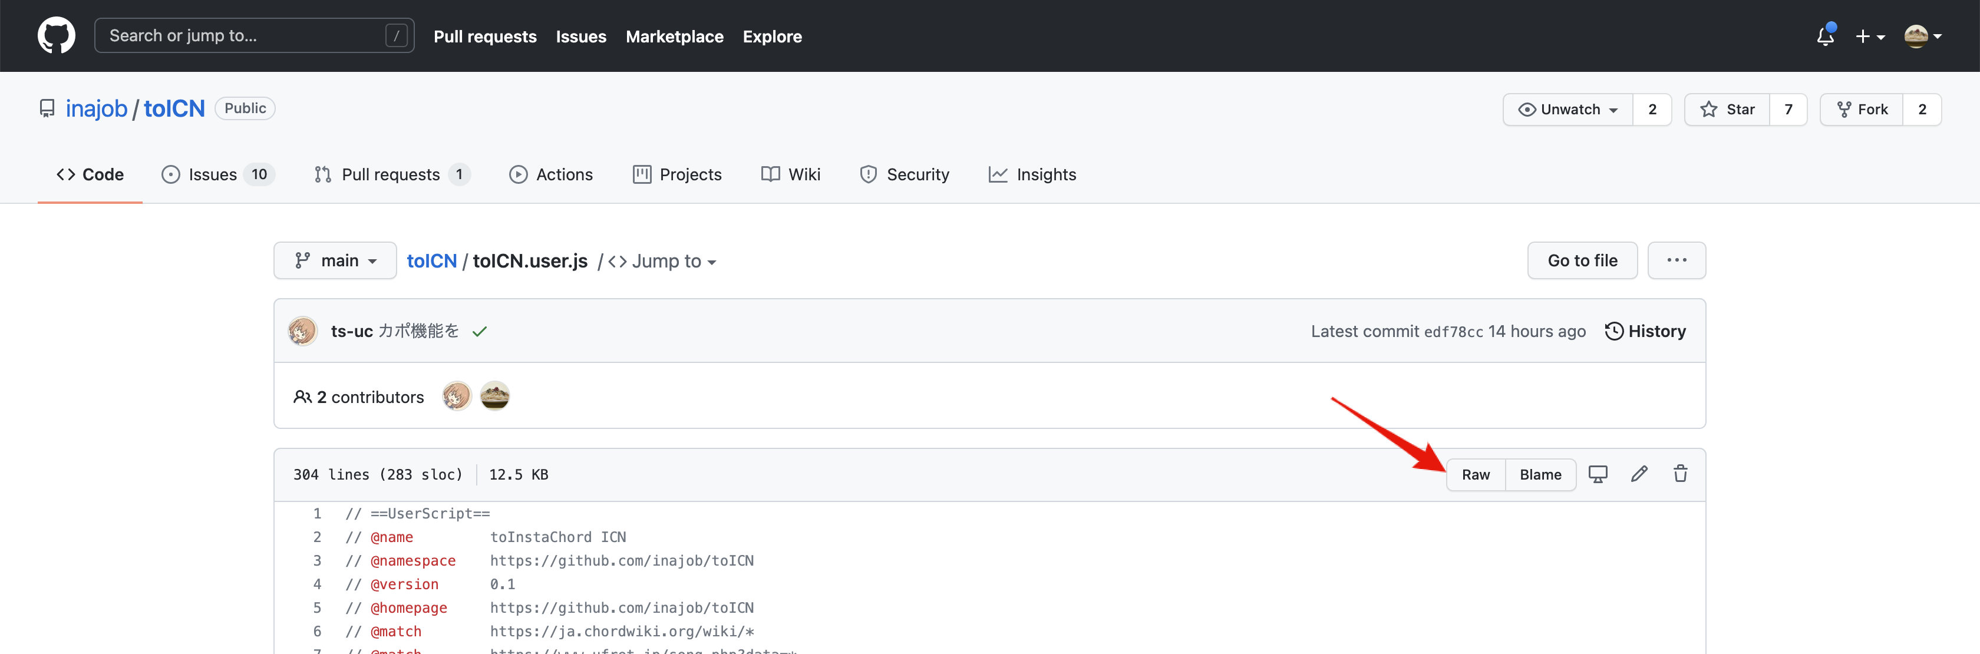1980x654 pixels.
Task: Click the Search or jump to input field
Action: coord(254,34)
